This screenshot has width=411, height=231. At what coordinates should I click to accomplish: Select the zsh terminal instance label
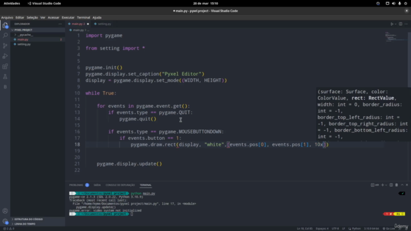(x=375, y=185)
